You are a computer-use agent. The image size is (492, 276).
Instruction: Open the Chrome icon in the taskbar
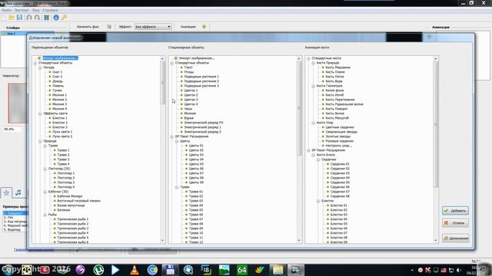point(152,269)
